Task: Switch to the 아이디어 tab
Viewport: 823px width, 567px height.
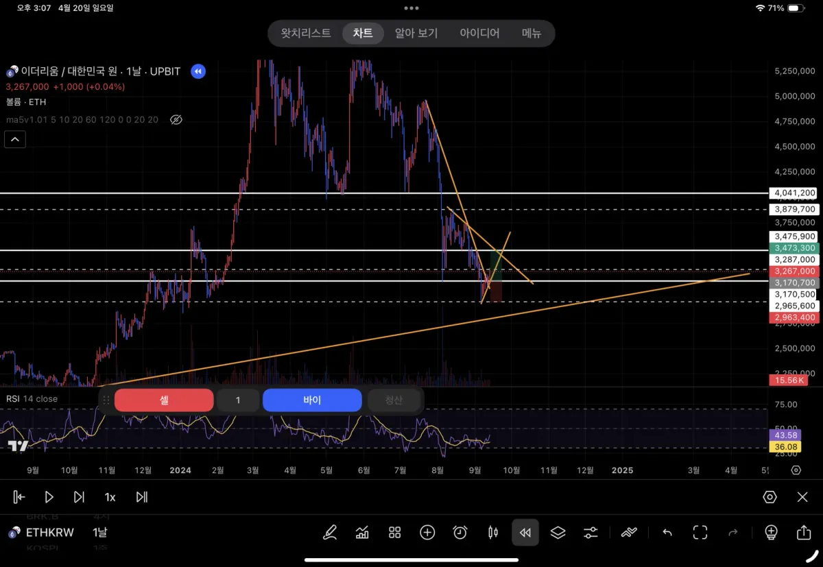Action: pyautogui.click(x=479, y=33)
